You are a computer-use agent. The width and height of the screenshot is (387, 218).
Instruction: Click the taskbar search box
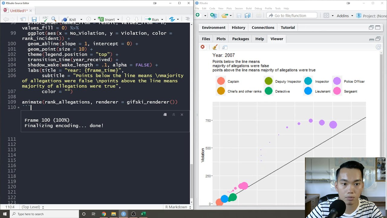click(x=44, y=214)
